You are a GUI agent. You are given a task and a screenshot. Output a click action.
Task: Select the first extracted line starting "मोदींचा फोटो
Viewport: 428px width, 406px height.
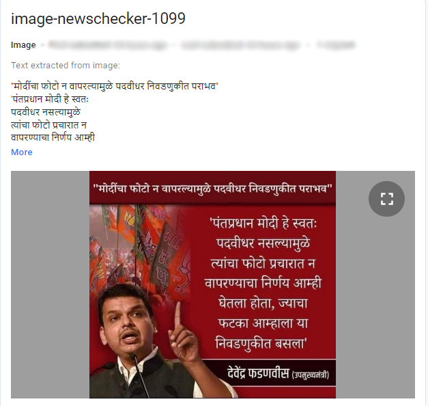(x=115, y=86)
